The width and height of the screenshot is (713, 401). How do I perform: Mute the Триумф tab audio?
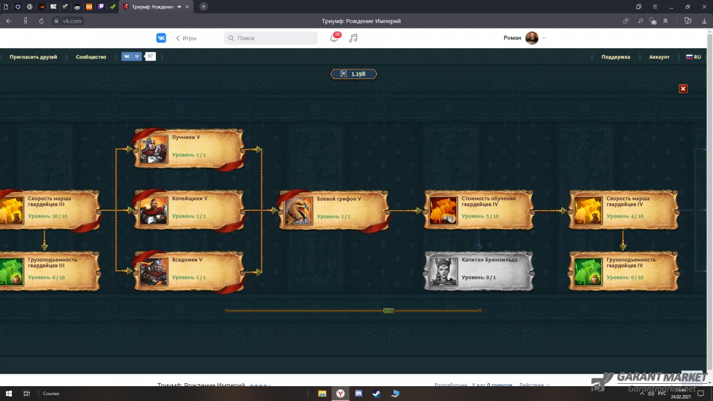(180, 7)
